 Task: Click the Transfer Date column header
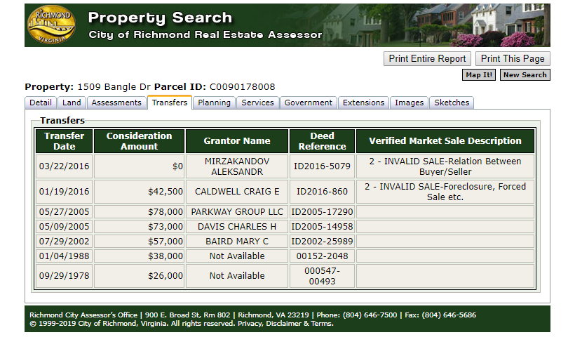pyautogui.click(x=64, y=141)
